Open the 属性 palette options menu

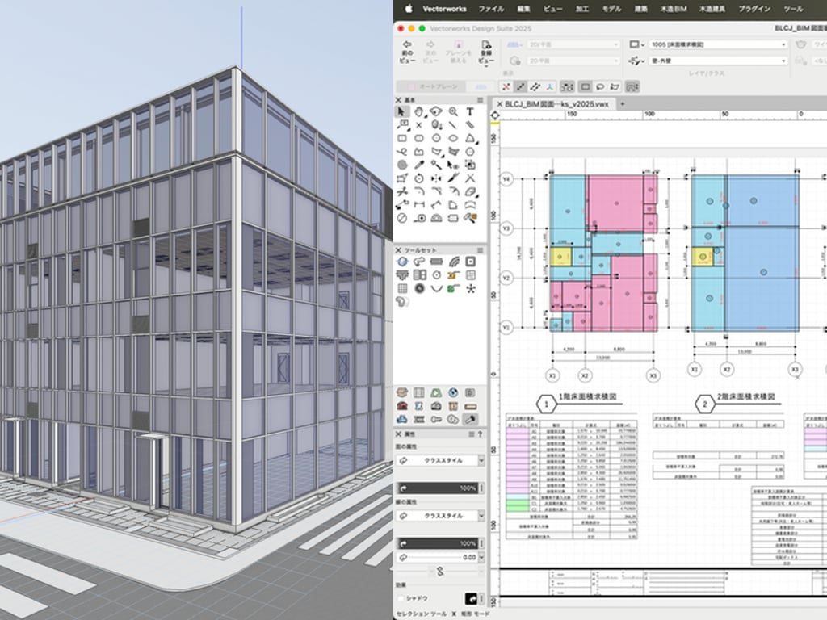[x=471, y=434]
